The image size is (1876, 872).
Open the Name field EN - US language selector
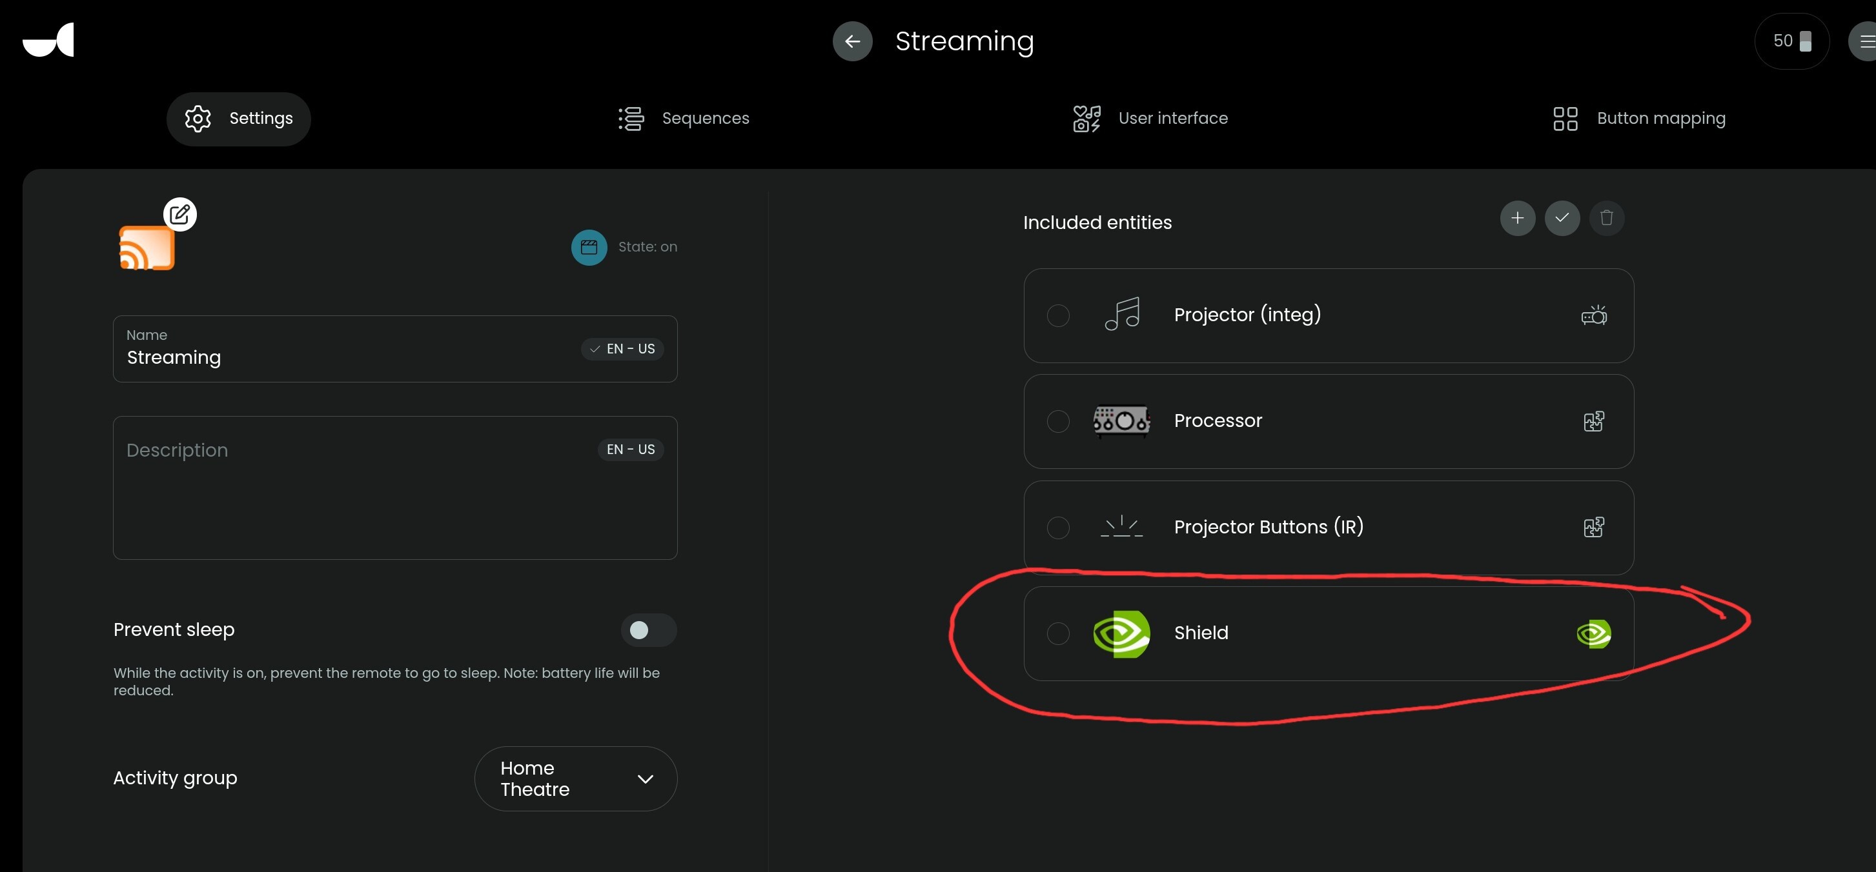pos(623,349)
